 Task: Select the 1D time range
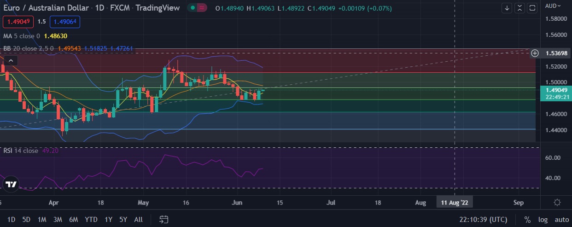coord(11,220)
